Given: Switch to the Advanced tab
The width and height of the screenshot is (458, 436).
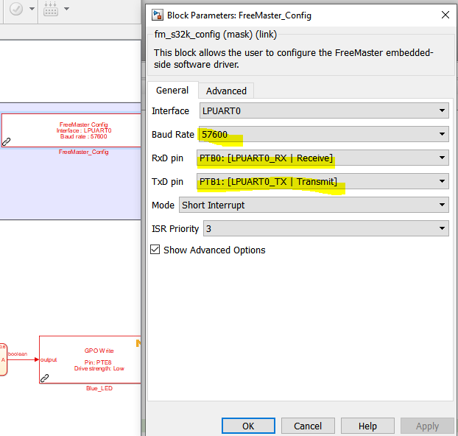Looking at the screenshot, I should [x=226, y=91].
